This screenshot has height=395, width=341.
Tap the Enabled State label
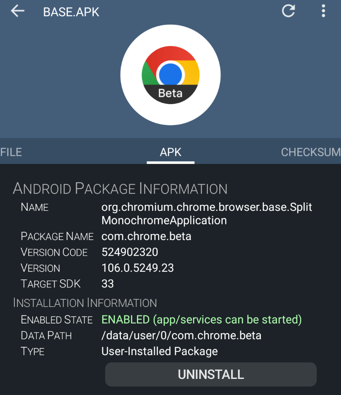pyautogui.click(x=56, y=320)
